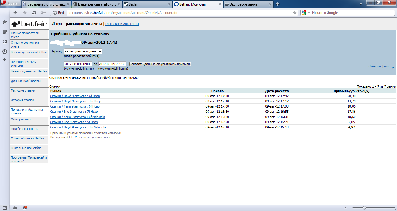Open 'Программа Привлекай и получай' menu item
This screenshot has height=211, width=397.
[x=29, y=159]
